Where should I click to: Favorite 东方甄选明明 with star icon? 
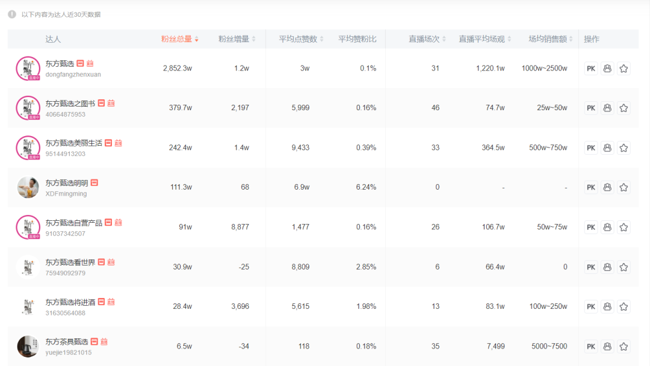tap(624, 188)
